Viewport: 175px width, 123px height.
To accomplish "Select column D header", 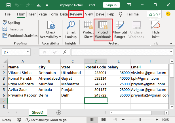I will pyautogui.click(x=96, y=61).
